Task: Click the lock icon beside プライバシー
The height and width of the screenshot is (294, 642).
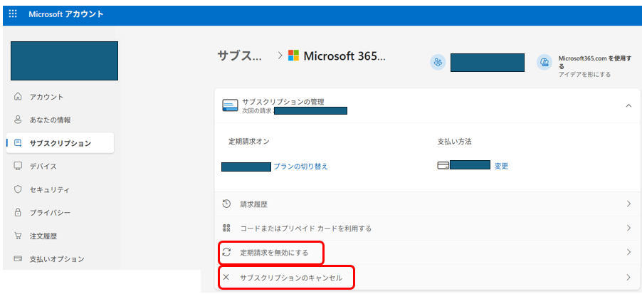Action: pyautogui.click(x=18, y=212)
